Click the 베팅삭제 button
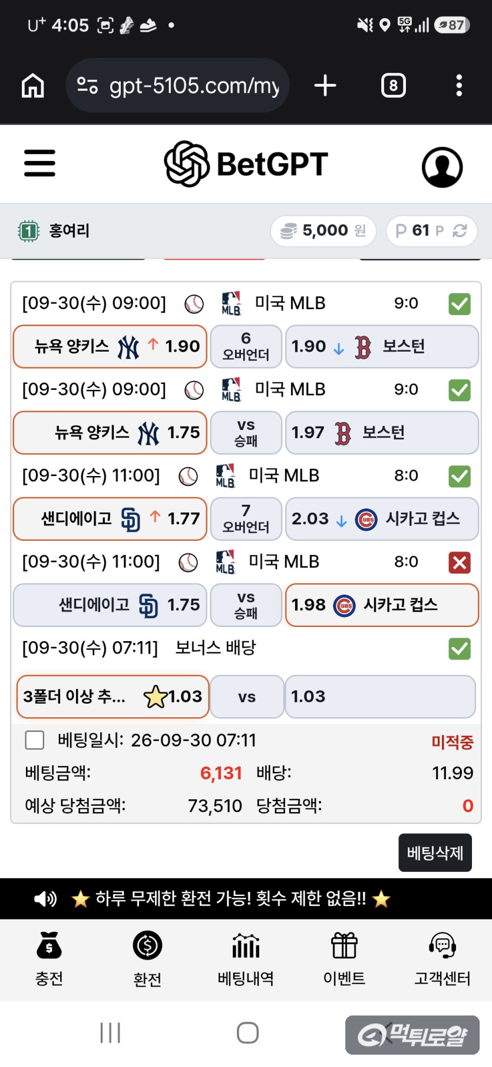 (x=435, y=852)
